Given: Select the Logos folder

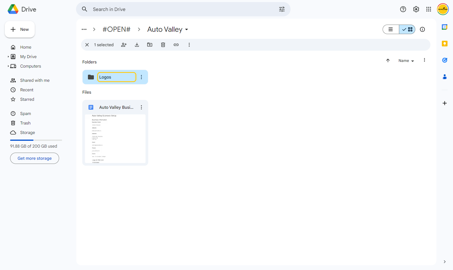Looking at the screenshot, I should pos(115,77).
